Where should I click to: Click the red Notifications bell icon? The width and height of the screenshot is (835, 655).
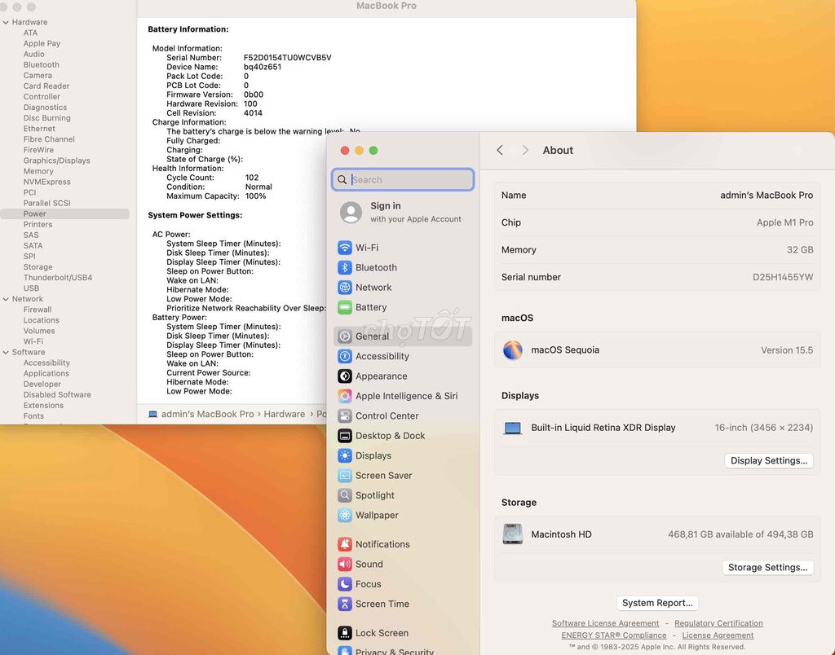click(x=345, y=544)
